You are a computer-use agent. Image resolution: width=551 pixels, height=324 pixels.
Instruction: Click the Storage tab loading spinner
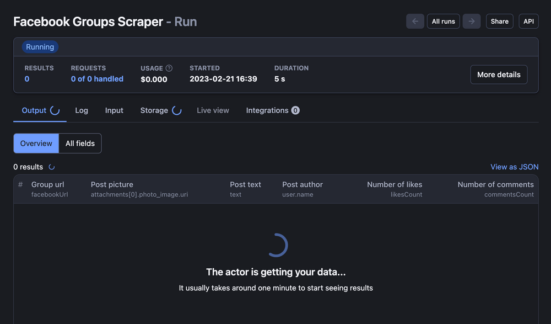177,110
